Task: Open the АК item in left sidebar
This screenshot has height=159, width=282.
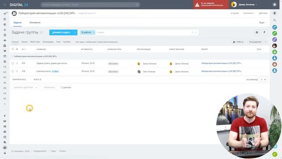Action: click(x=5, y=83)
